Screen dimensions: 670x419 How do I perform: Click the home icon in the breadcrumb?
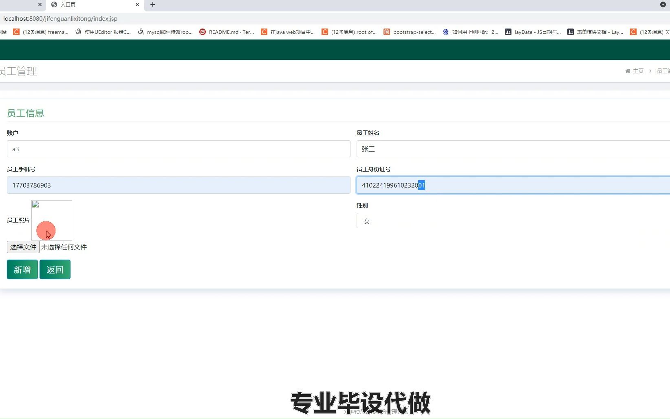(627, 71)
